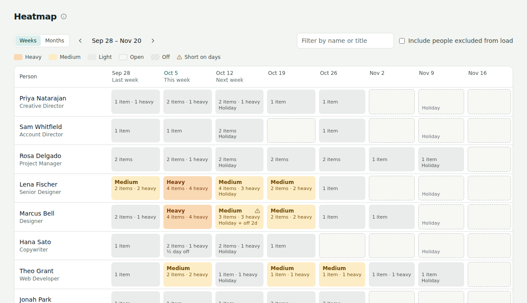Screen dimensions: 527x303
Task: Open Theo Grant's Nov 2 cell
Action: tap(392, 274)
